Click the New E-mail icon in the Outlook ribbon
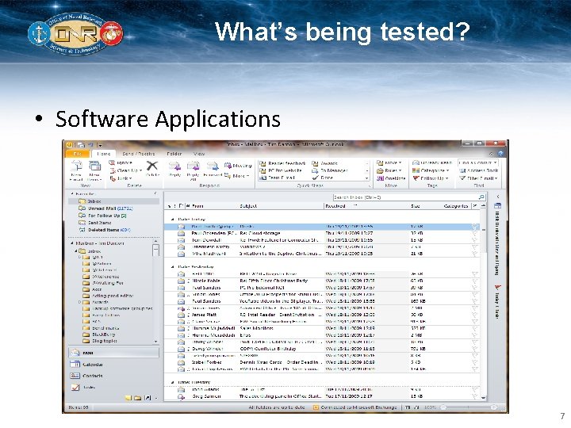 [76, 166]
